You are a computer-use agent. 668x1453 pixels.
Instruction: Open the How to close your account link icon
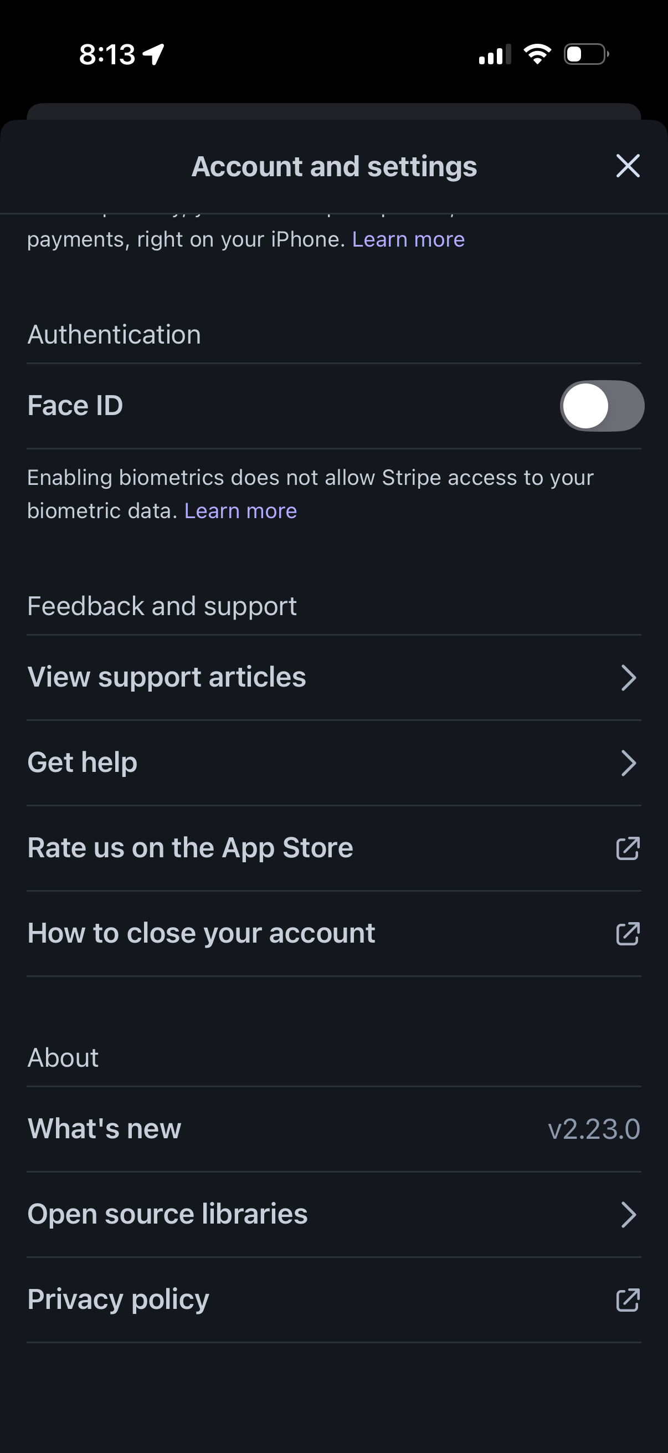tap(628, 934)
